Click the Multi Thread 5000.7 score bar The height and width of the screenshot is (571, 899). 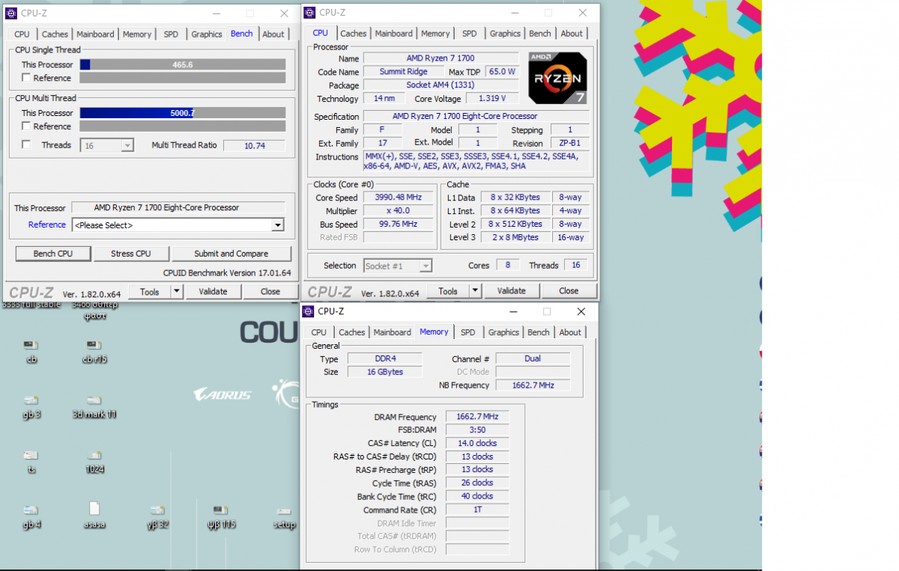(183, 113)
